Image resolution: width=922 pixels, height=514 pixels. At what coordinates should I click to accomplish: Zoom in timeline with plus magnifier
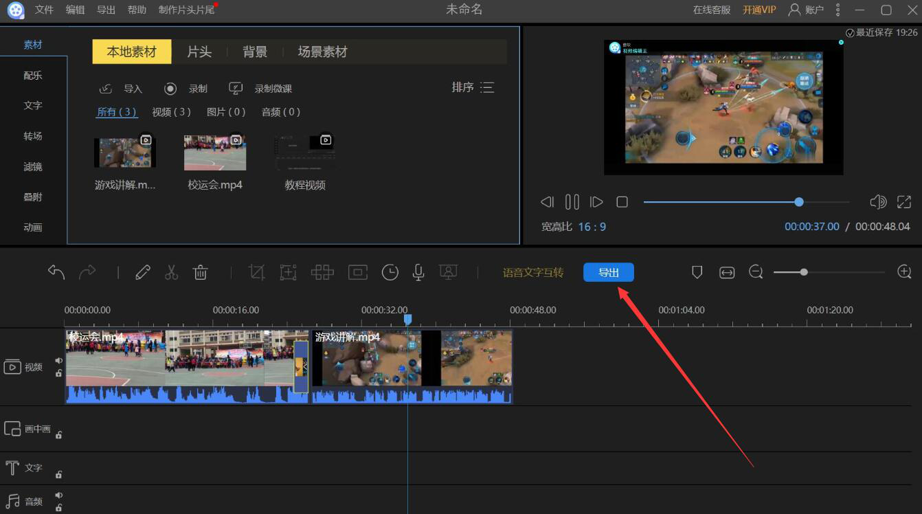click(904, 272)
